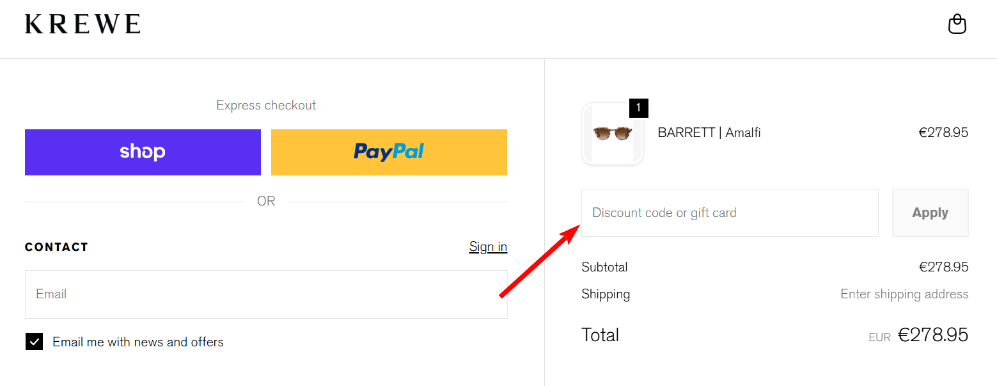Click Enter shipping address
This screenshot has height=386, width=997.
904,294
